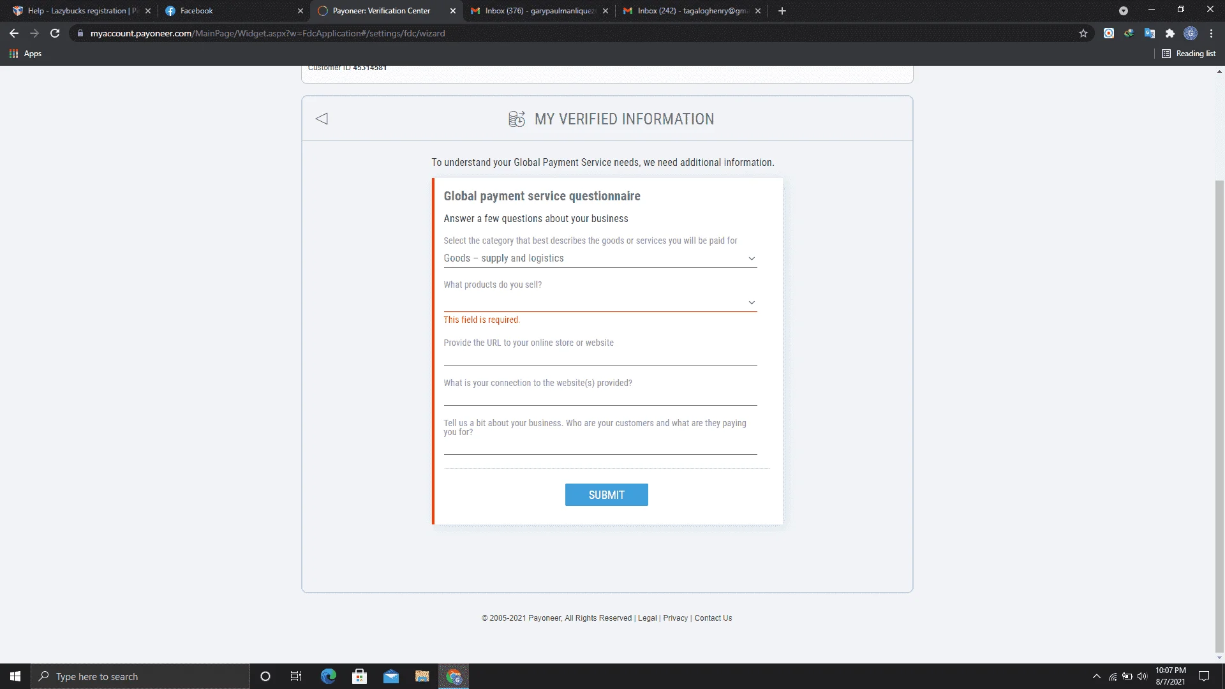
Task: Open the notification center icon
Action: [1204, 676]
